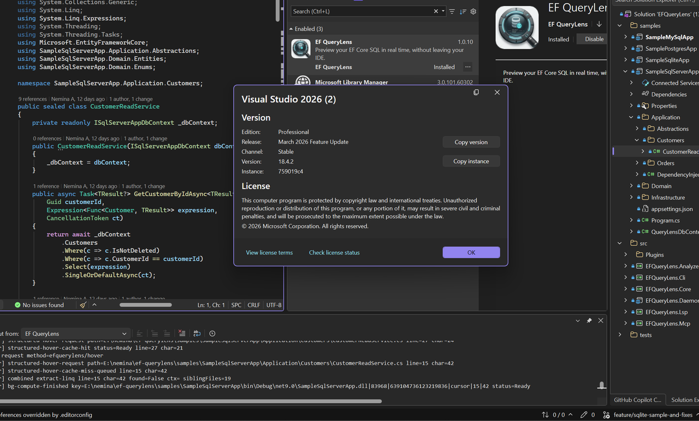Viewport: 699px width, 421px height.
Task: Open the Check license status link
Action: pyautogui.click(x=334, y=252)
